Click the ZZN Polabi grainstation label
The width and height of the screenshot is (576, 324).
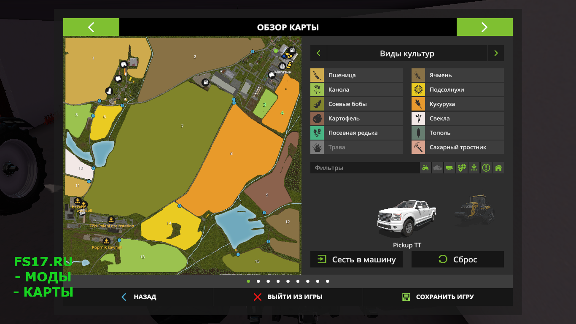coord(112,226)
